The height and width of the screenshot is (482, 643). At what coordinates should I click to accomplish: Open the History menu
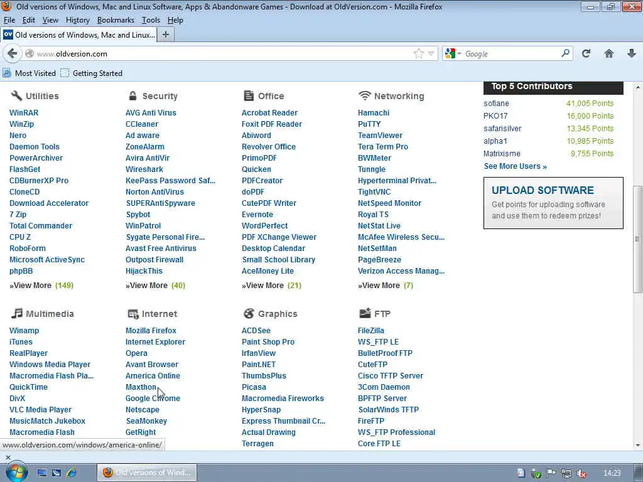77,20
